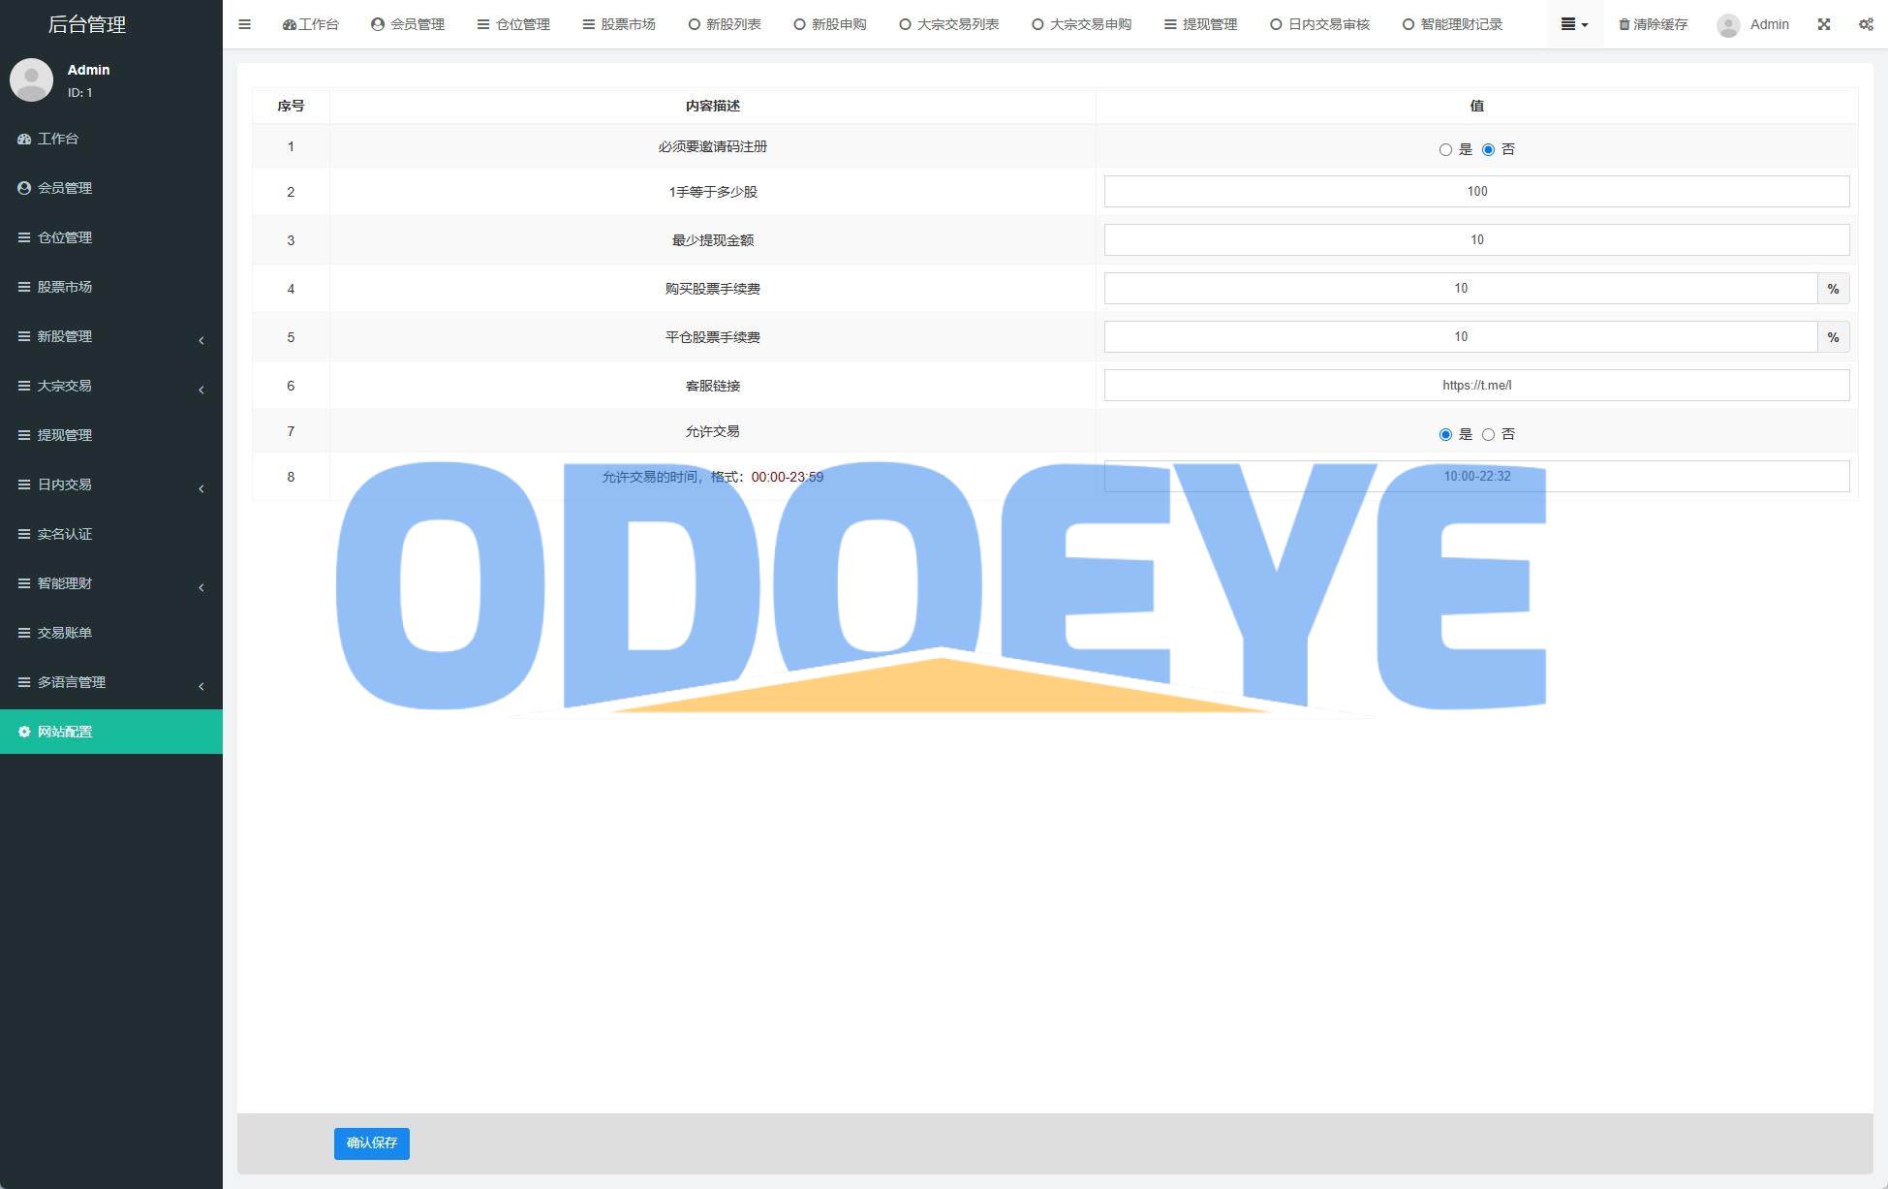1888x1189 pixels.
Task: Click Admin username in top bar
Action: click(1769, 24)
